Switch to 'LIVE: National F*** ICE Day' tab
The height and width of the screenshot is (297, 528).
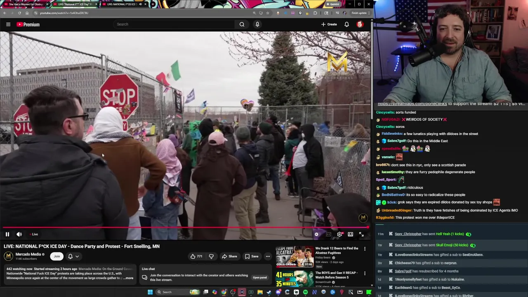(x=74, y=4)
